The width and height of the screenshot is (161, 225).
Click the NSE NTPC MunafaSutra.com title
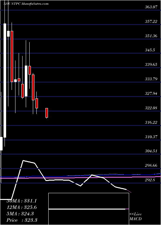[x=25, y=4]
